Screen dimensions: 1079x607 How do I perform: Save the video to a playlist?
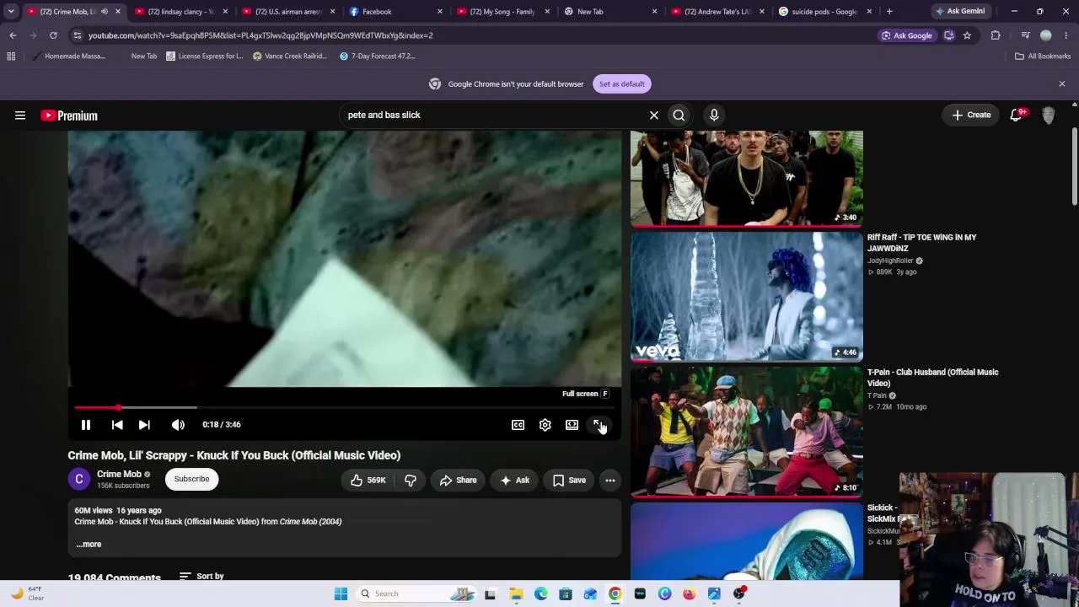click(x=569, y=480)
